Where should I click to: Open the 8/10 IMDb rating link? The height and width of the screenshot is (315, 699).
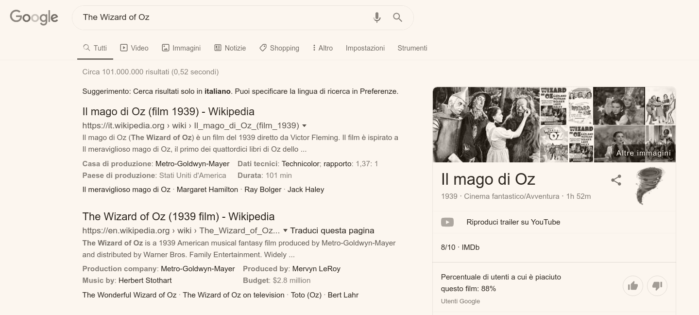tap(460, 247)
